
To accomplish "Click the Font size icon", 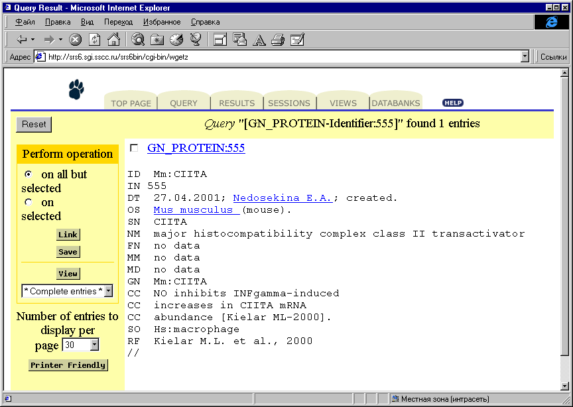I will click(259, 40).
